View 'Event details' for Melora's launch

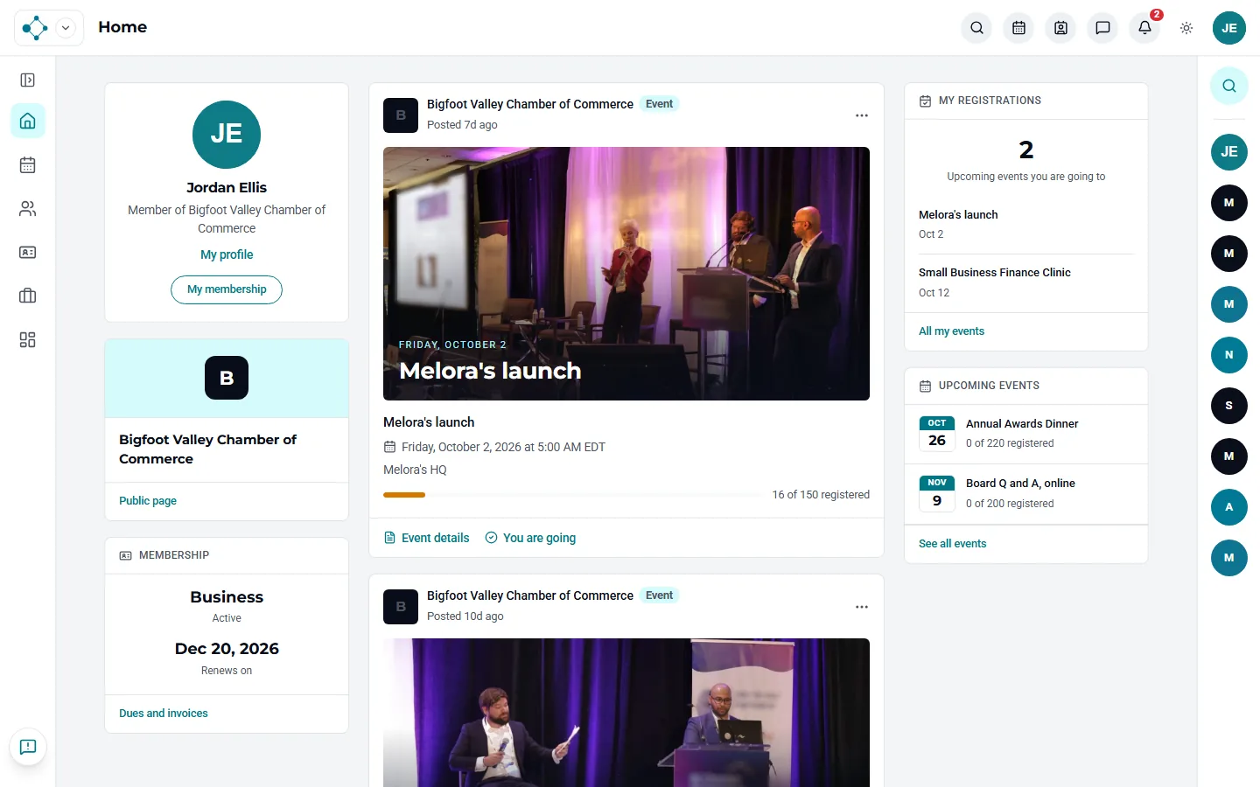point(427,538)
